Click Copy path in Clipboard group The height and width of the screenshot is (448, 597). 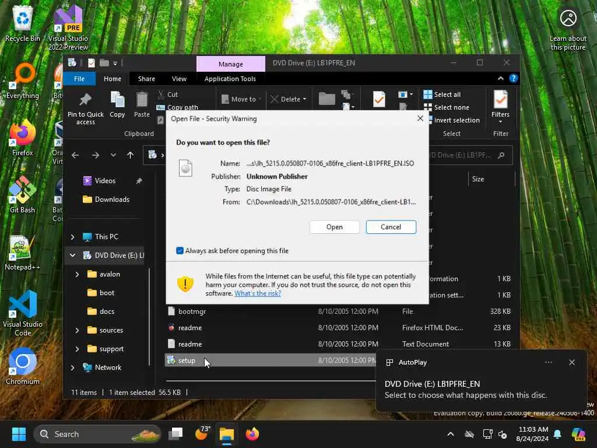177,107
